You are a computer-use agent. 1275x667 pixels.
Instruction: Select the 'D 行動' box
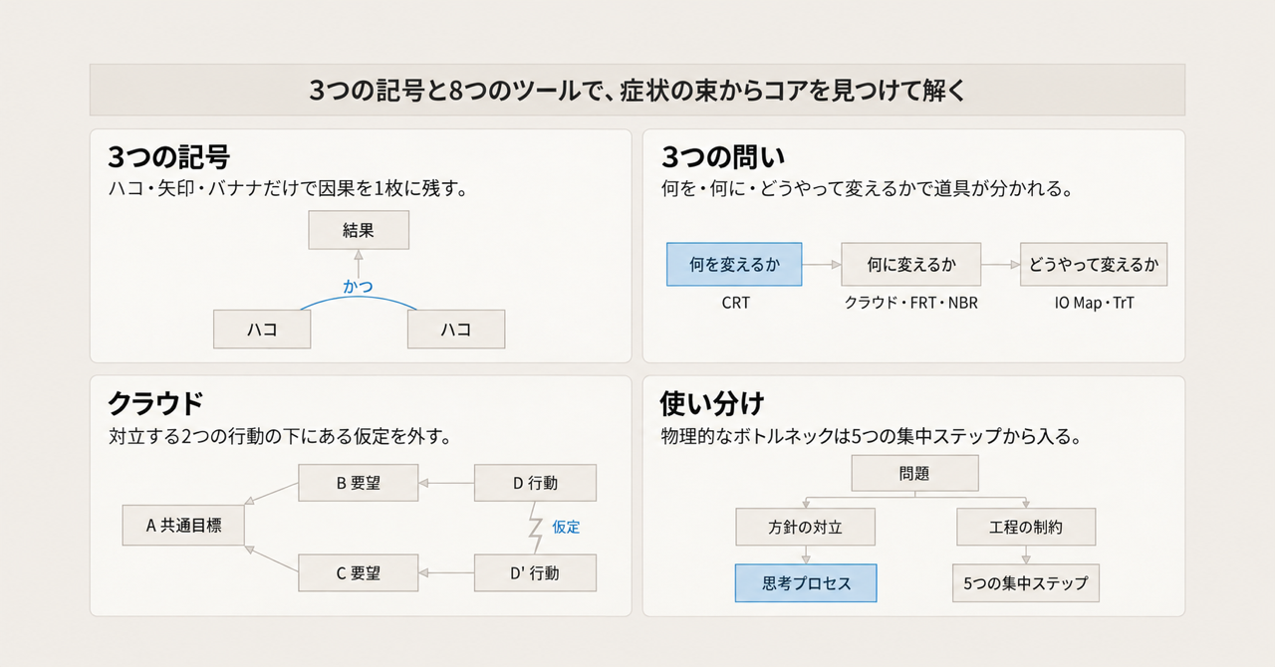pos(535,483)
